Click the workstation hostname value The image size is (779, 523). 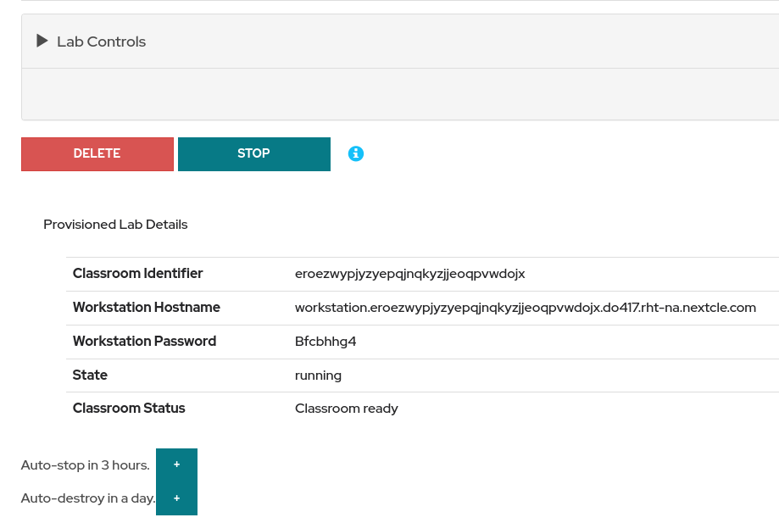pos(525,308)
